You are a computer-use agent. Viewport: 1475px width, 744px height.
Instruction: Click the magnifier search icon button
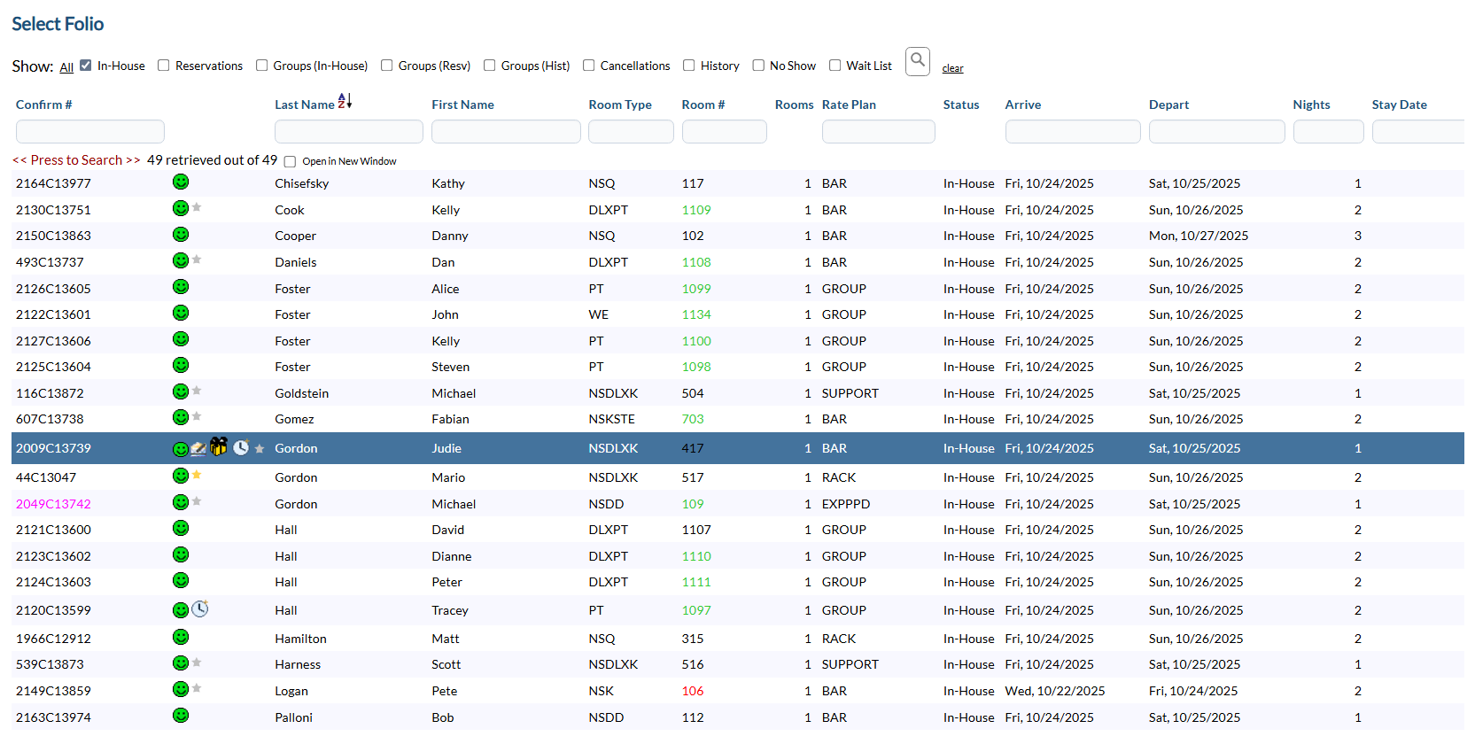point(918,61)
